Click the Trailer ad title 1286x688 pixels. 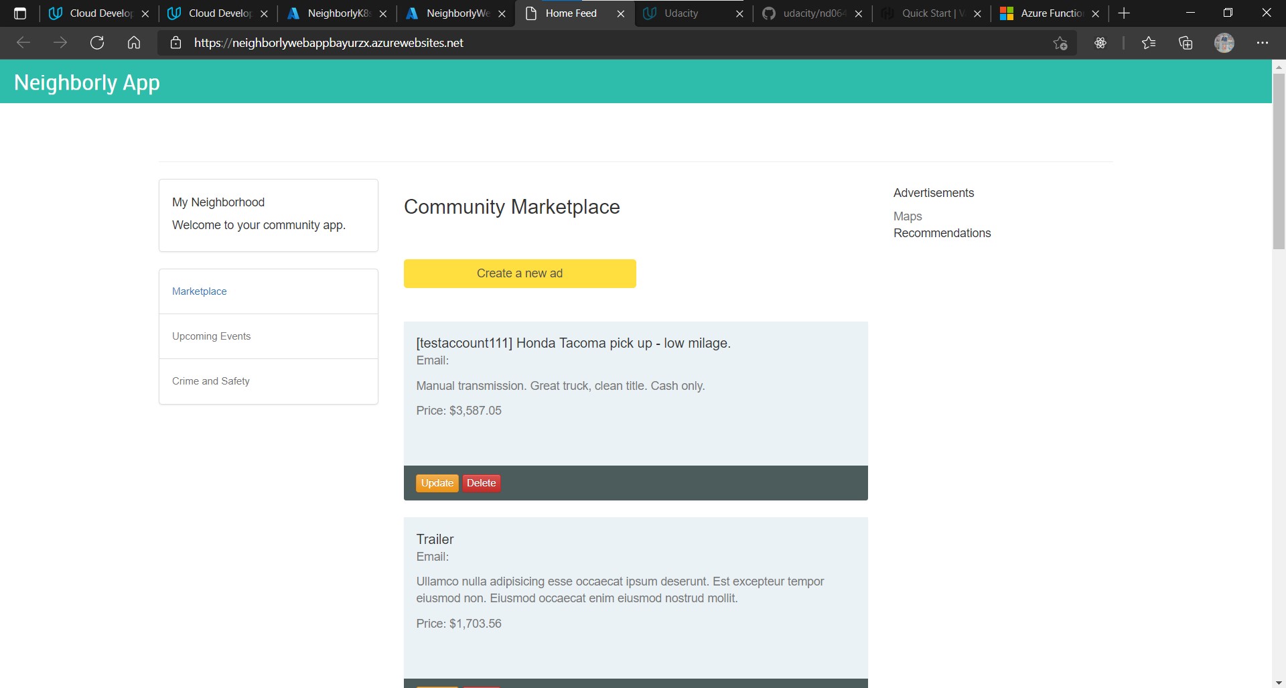click(435, 539)
